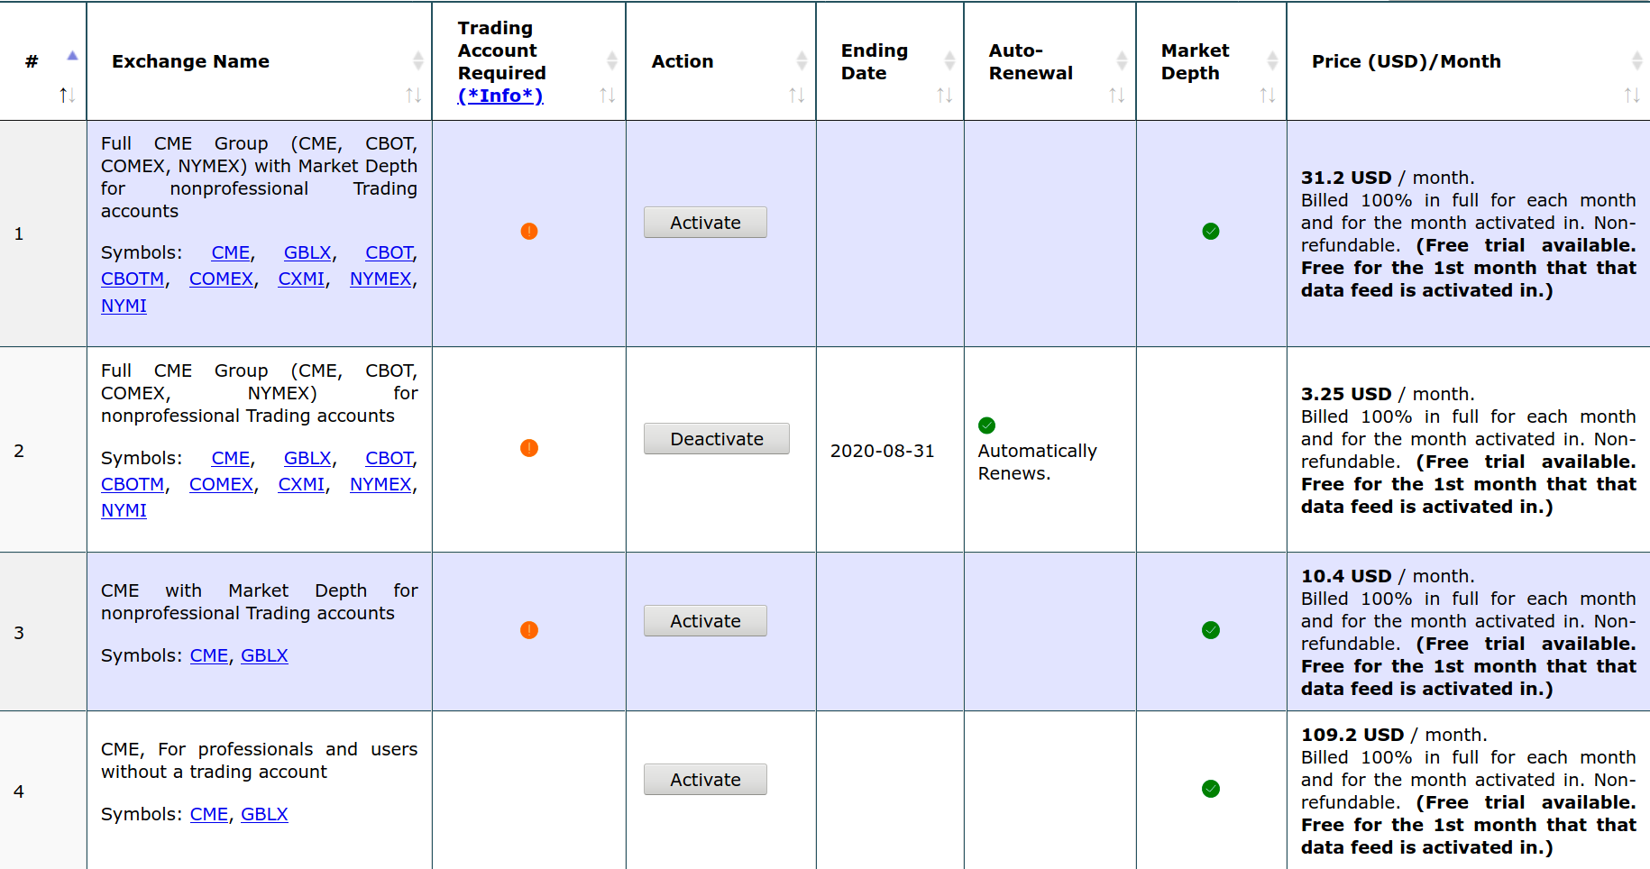Open NYMEX symbol link in row 1
The width and height of the screenshot is (1650, 869).
coord(380,279)
